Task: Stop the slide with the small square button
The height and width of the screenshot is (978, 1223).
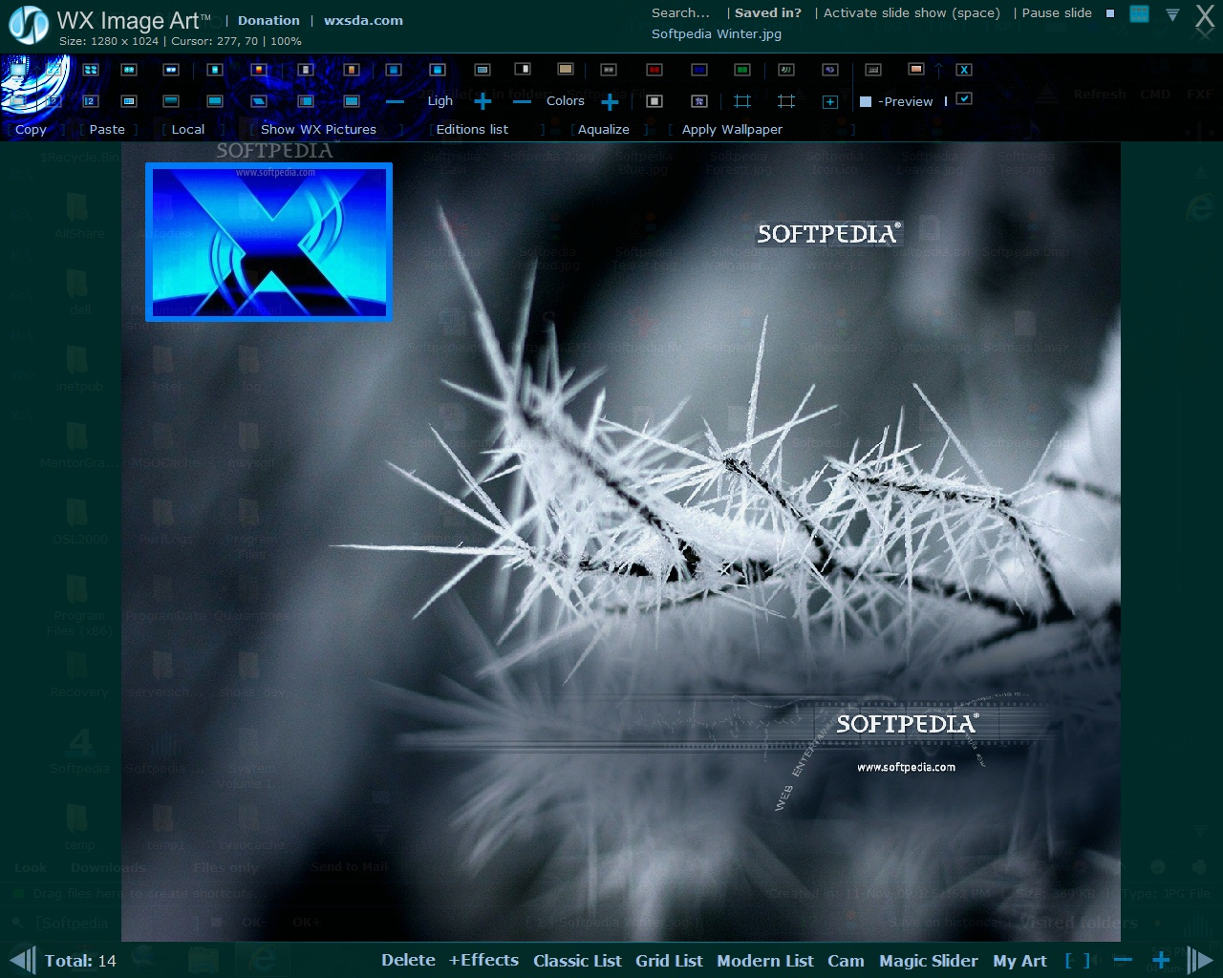Action: (x=1109, y=13)
